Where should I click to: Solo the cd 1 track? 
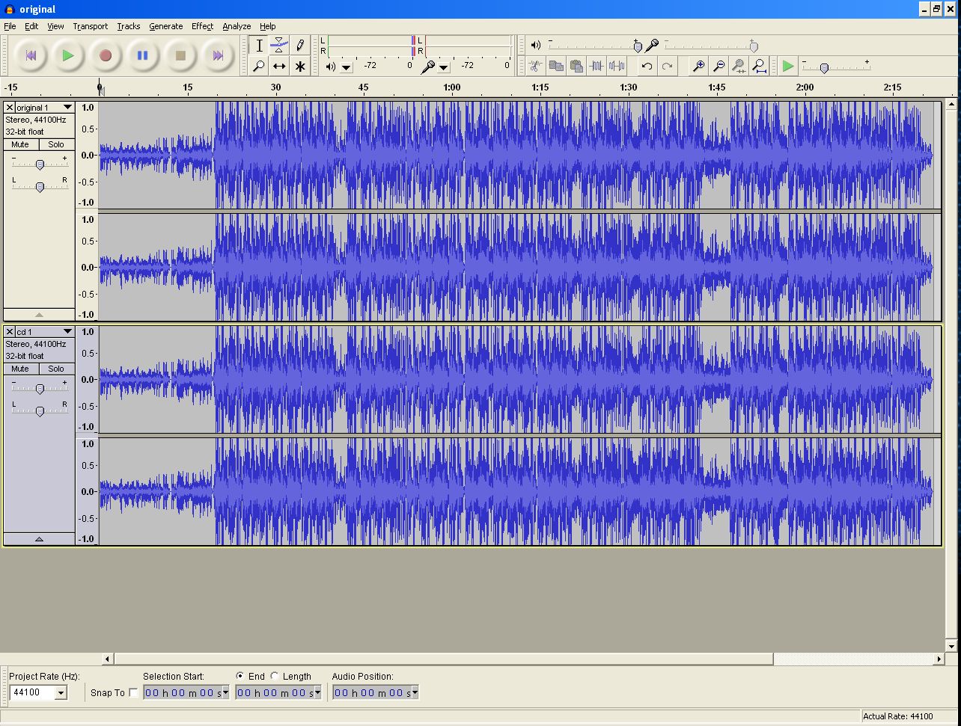55,369
